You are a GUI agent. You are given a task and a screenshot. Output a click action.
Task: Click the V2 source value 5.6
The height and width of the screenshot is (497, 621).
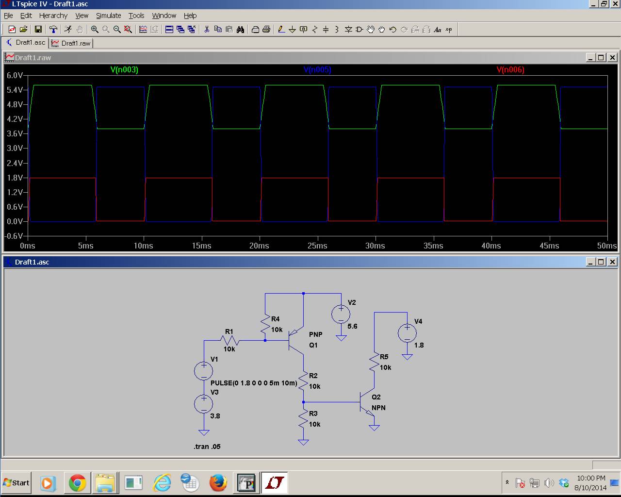pyautogui.click(x=352, y=326)
